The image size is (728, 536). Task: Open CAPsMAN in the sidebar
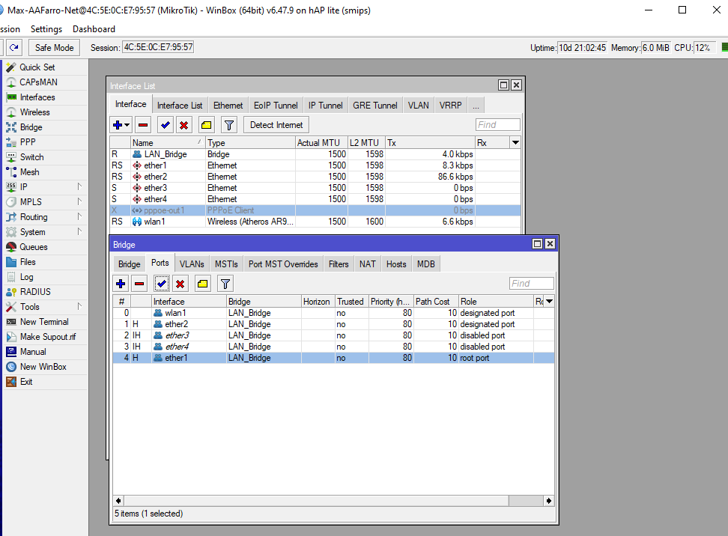click(38, 82)
